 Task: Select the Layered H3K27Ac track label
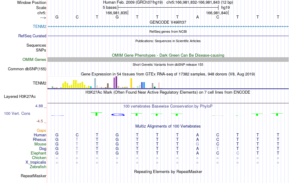[x=20, y=96]
